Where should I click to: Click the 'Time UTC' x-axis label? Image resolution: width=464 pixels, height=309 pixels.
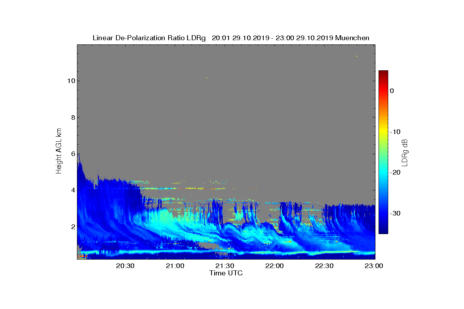[226, 273]
